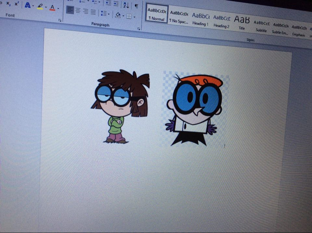Align text right
This screenshot has width=312, height=233.
point(86,11)
